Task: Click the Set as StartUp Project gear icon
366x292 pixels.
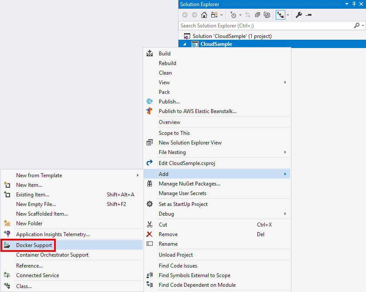Action: click(x=150, y=204)
